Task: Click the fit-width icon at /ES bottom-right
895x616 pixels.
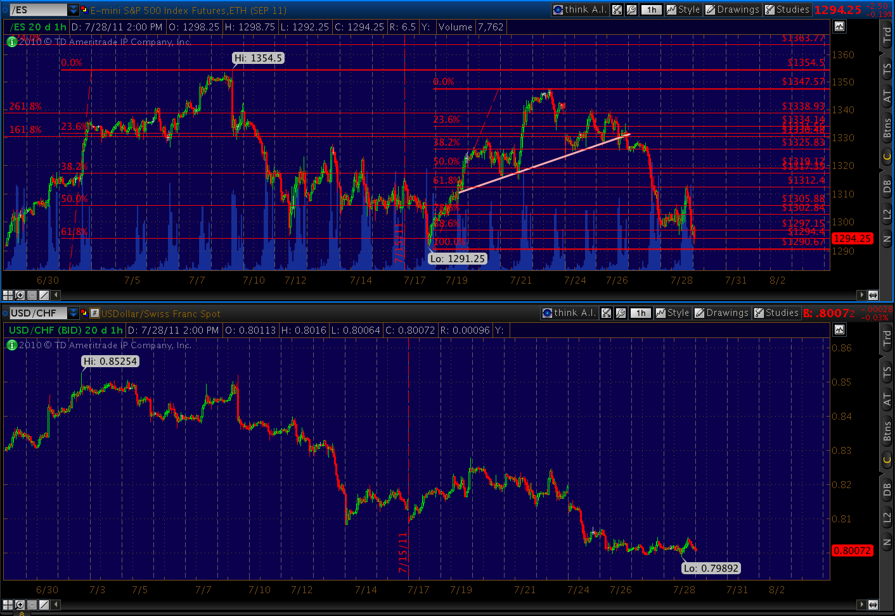Action: 873,295
